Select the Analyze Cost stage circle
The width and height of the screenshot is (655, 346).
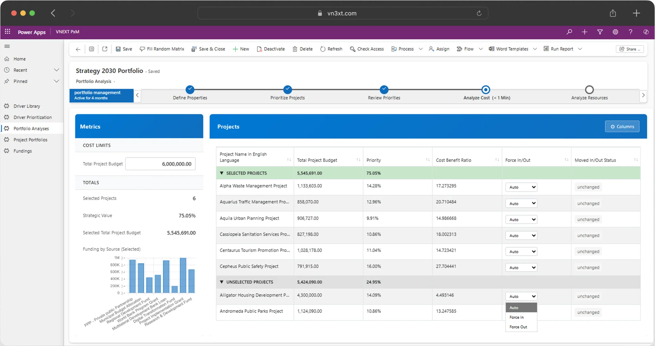coord(486,90)
